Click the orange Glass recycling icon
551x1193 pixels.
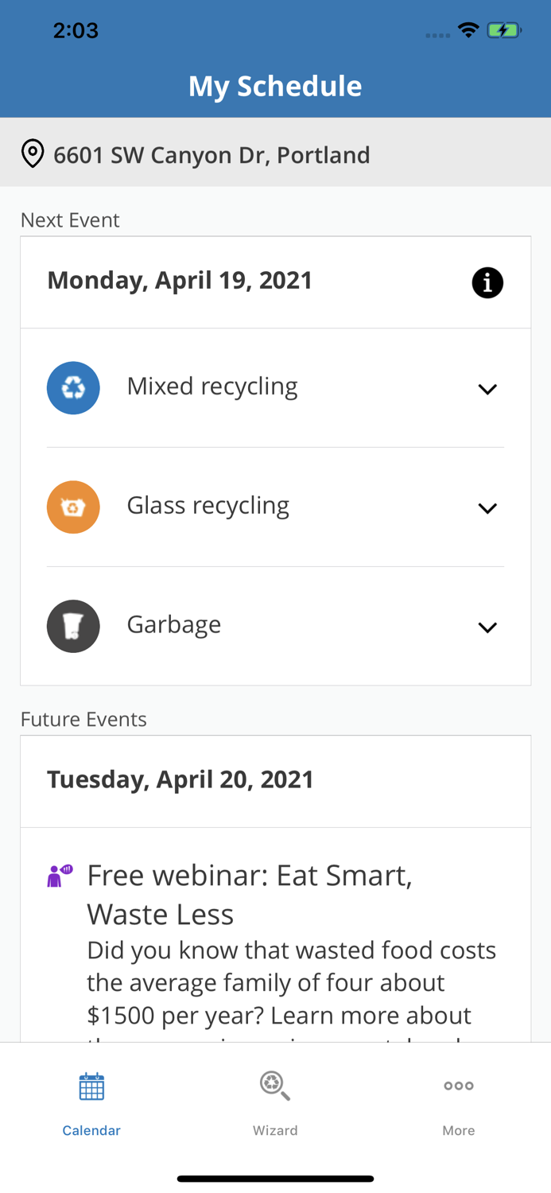pyautogui.click(x=73, y=507)
